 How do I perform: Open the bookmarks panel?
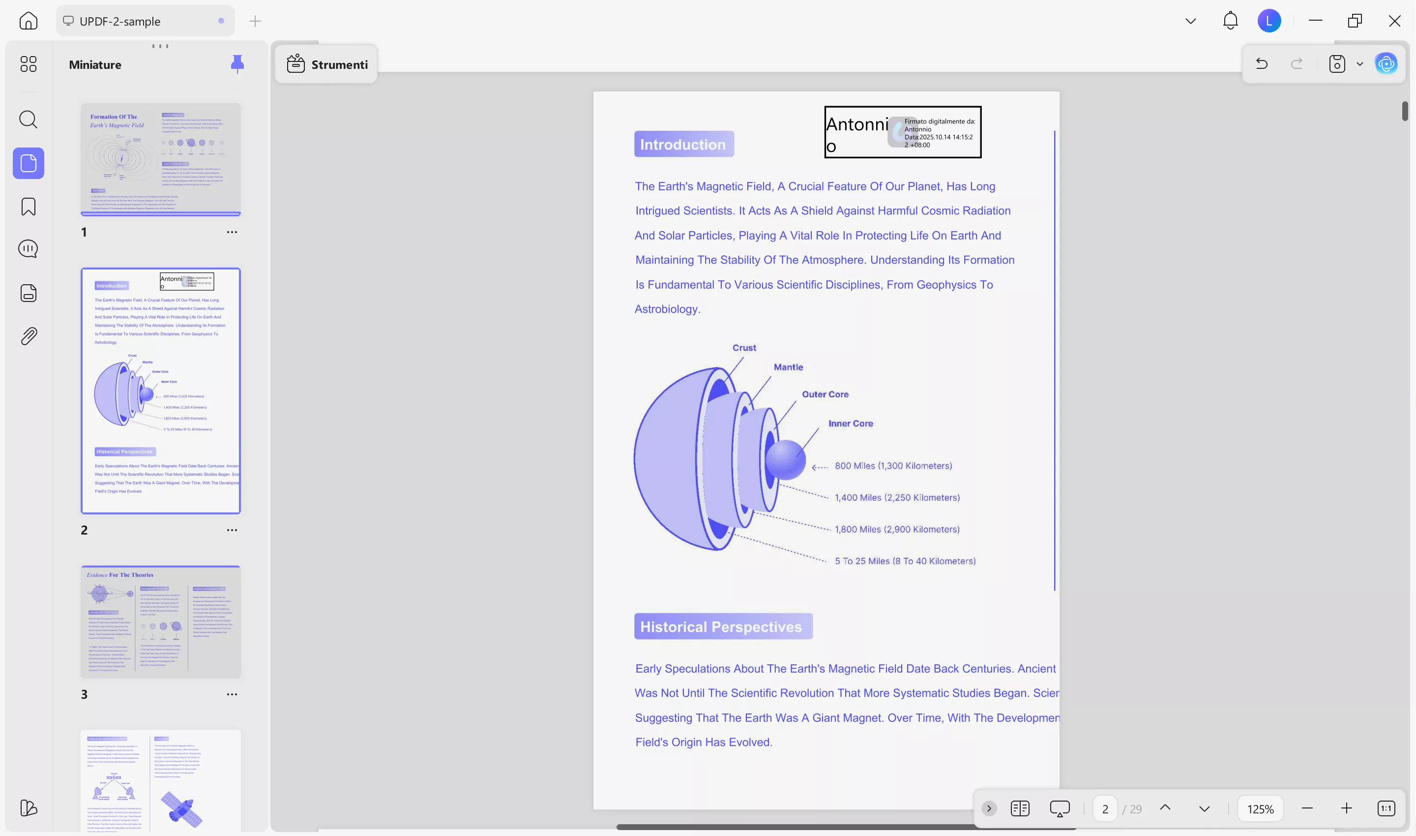tap(28, 207)
